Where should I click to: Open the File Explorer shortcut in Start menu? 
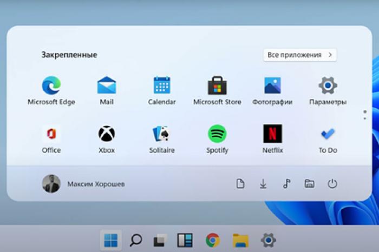(x=309, y=184)
